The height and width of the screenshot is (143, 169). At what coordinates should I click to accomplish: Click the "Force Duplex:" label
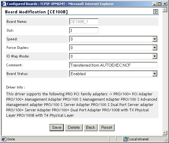click(18, 48)
